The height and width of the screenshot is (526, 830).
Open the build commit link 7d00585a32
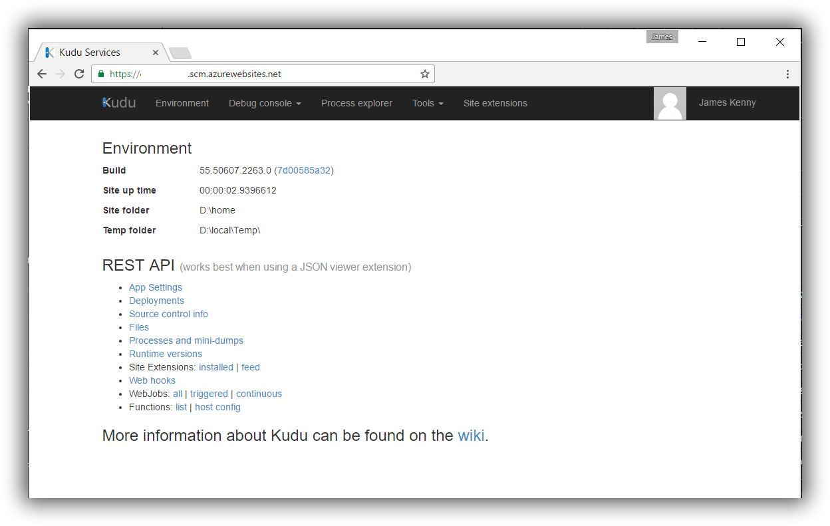[x=304, y=170]
